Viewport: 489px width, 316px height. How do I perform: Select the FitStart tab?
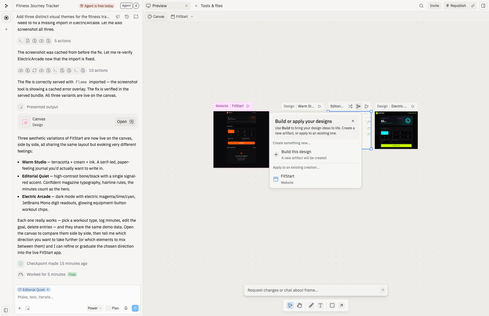tap(179, 17)
